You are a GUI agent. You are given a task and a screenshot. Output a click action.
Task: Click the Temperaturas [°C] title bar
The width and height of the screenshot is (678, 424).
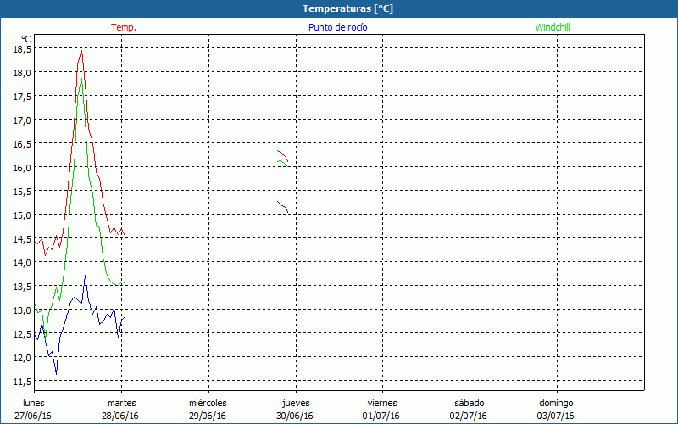click(x=339, y=8)
